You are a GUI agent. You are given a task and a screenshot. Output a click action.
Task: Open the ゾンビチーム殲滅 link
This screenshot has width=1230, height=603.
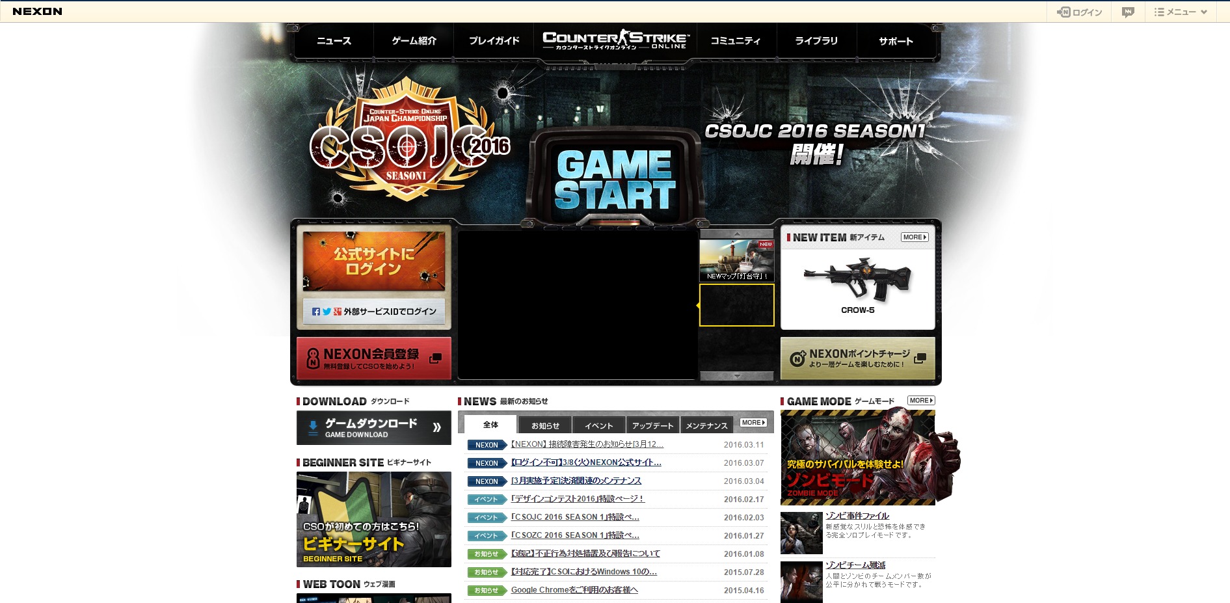pyautogui.click(x=855, y=565)
